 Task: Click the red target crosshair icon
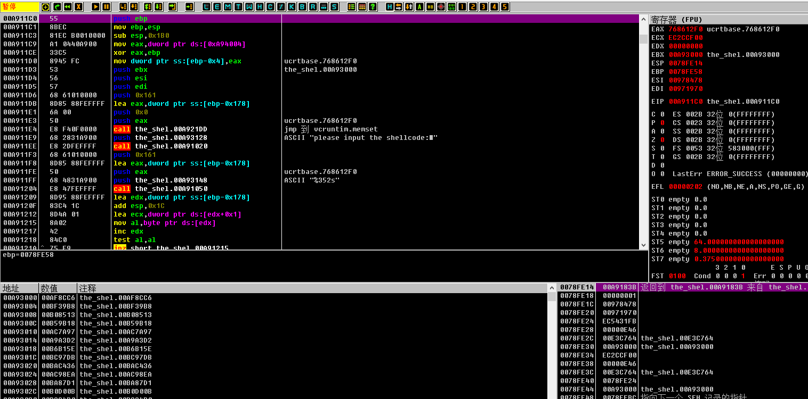pos(441,7)
